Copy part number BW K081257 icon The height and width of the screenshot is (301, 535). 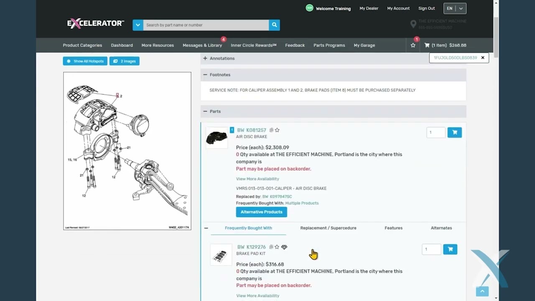pos(271,130)
